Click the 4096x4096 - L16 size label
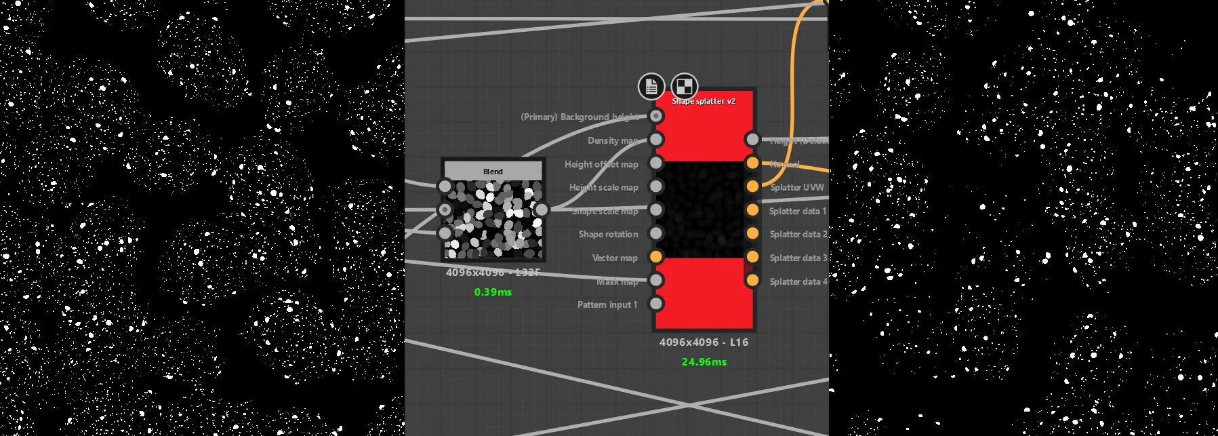The image size is (1218, 436). [704, 342]
